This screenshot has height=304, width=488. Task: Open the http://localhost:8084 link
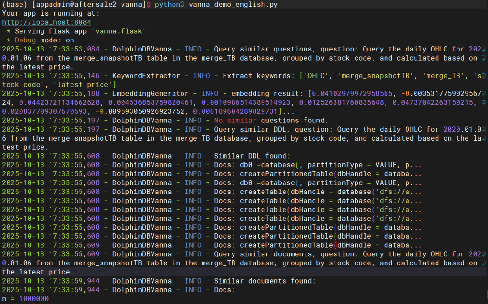(x=47, y=22)
